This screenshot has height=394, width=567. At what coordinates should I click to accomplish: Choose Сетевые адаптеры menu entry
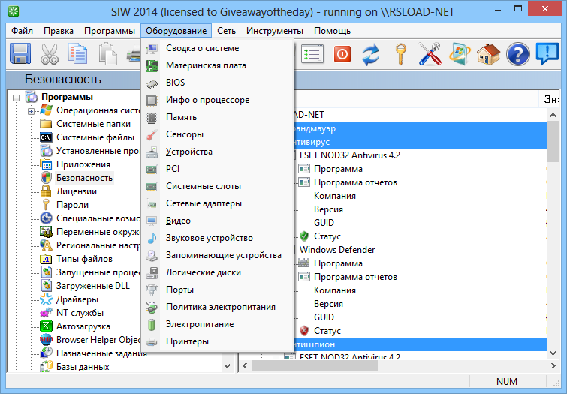click(x=217, y=203)
